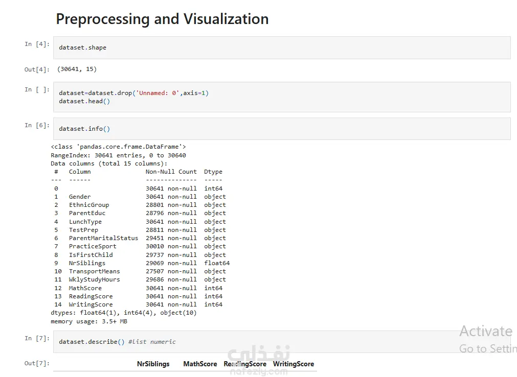
Task: Click the WritingScore column header
Action: click(x=294, y=364)
